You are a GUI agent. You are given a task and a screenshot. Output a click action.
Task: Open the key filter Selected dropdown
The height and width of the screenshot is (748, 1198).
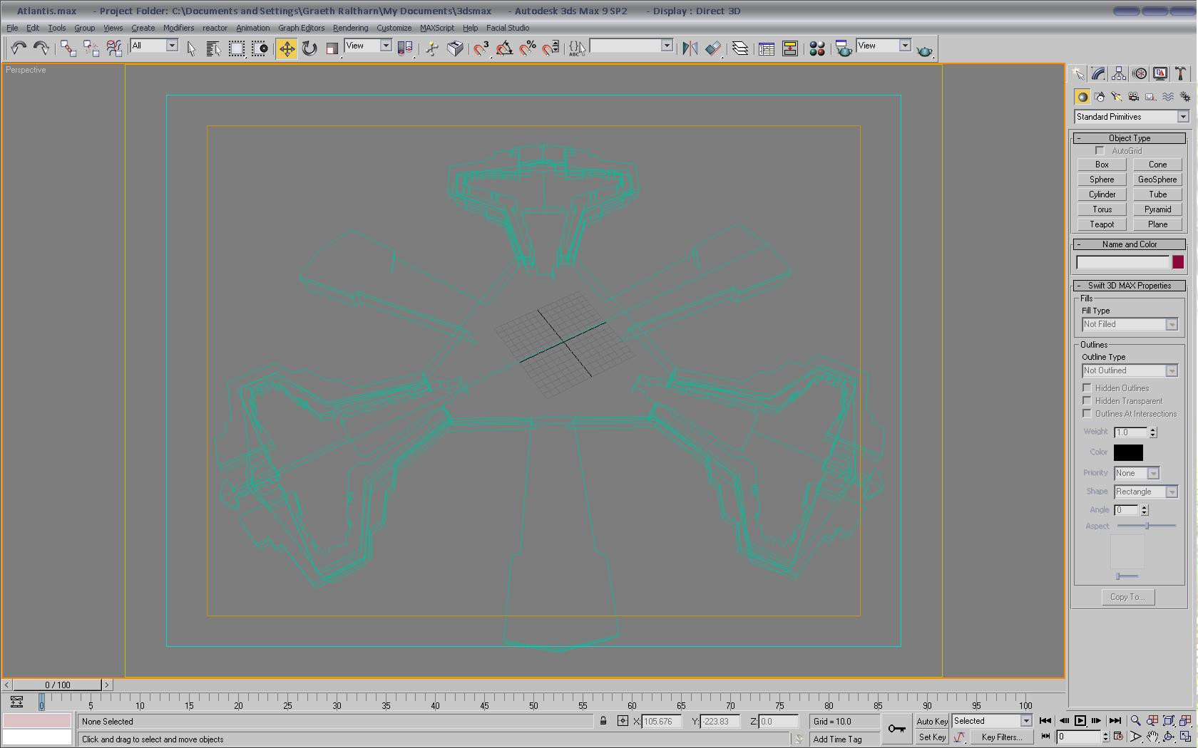click(x=992, y=721)
